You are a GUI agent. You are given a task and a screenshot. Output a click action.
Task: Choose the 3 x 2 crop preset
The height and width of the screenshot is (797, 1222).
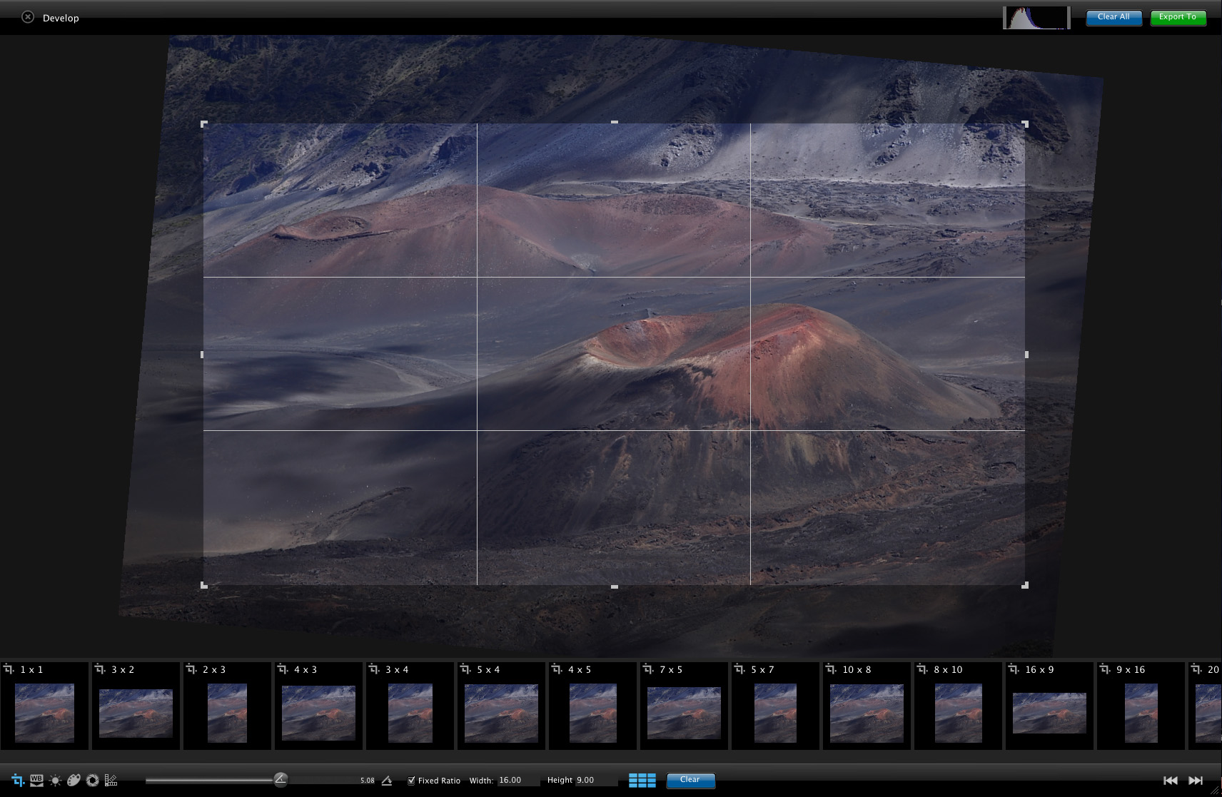point(136,706)
